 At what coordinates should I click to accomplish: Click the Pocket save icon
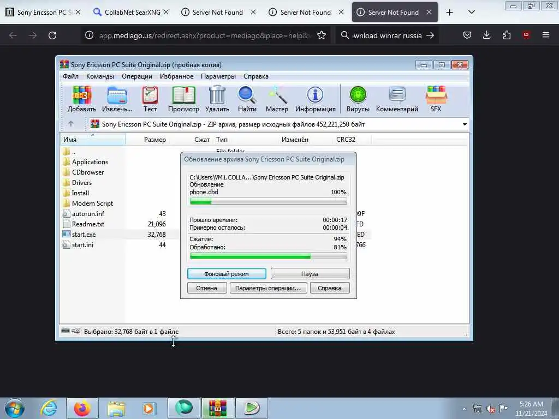467,35
